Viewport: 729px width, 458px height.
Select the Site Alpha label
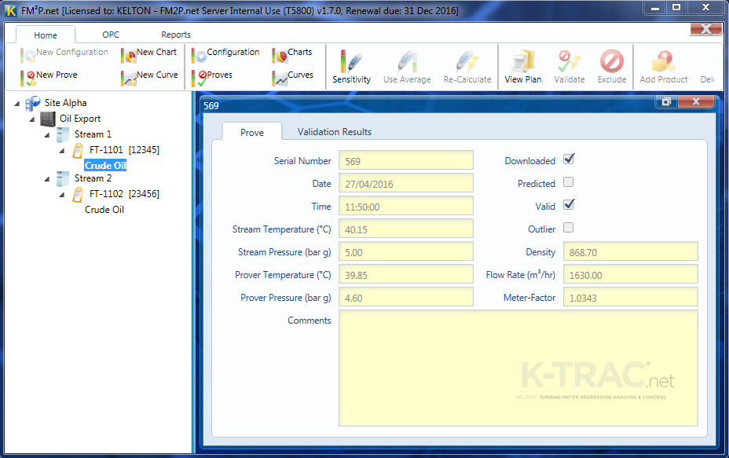(65, 103)
